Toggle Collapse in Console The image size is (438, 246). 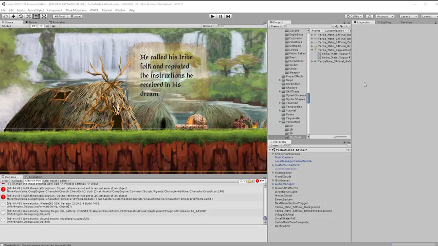[x=17, y=181]
